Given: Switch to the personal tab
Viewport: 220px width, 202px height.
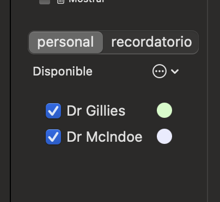Looking at the screenshot, I should tap(66, 42).
